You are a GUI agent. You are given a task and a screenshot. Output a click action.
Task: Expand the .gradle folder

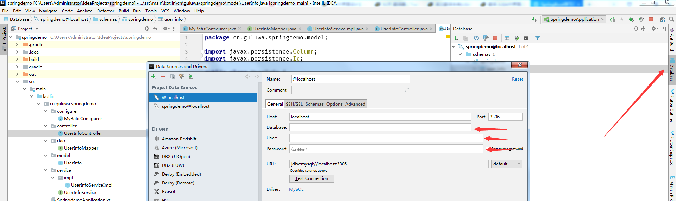[x=17, y=45]
